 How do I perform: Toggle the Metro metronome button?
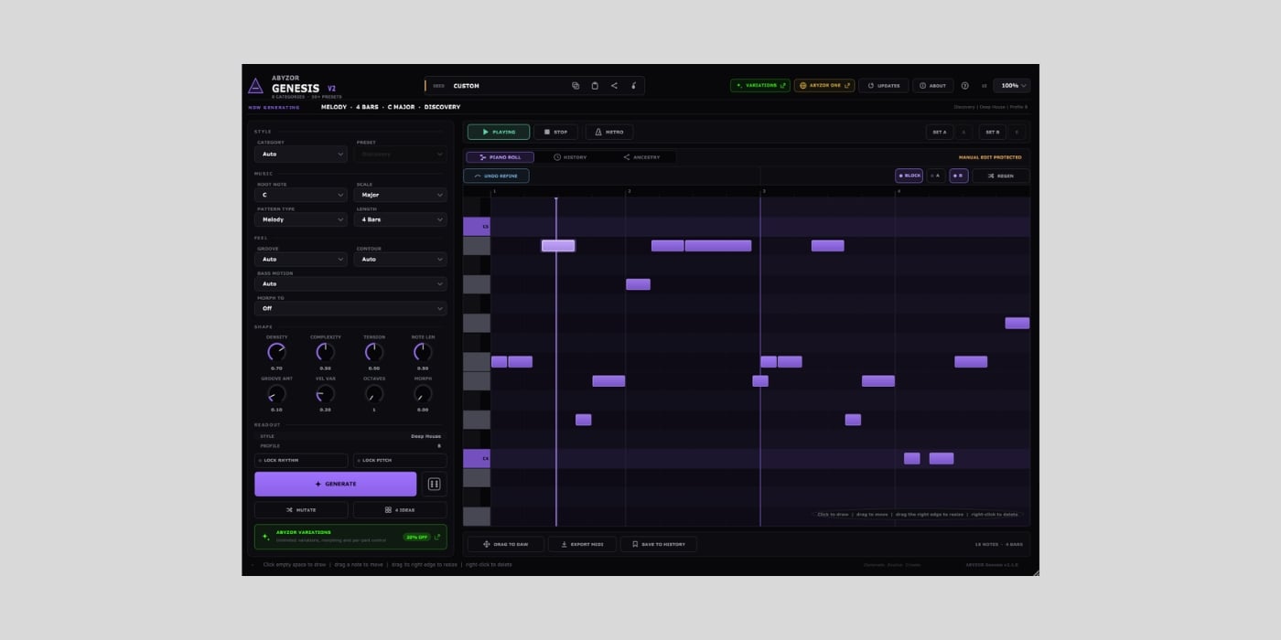point(609,132)
